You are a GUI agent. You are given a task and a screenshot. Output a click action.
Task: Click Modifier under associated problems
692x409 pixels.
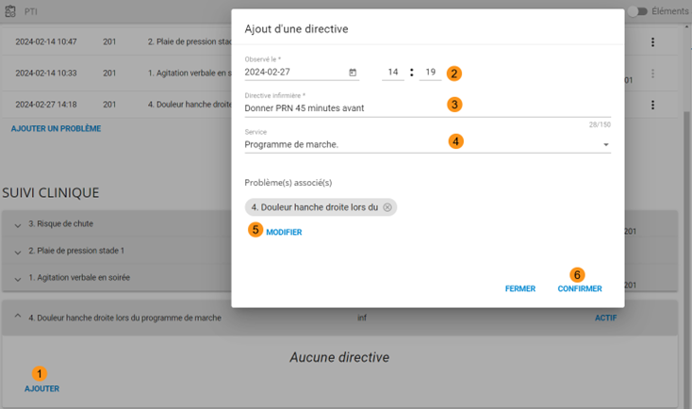[284, 232]
